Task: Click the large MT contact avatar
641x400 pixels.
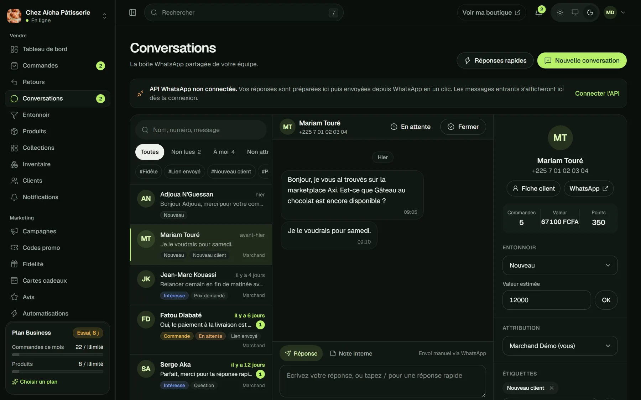Action: (x=560, y=138)
